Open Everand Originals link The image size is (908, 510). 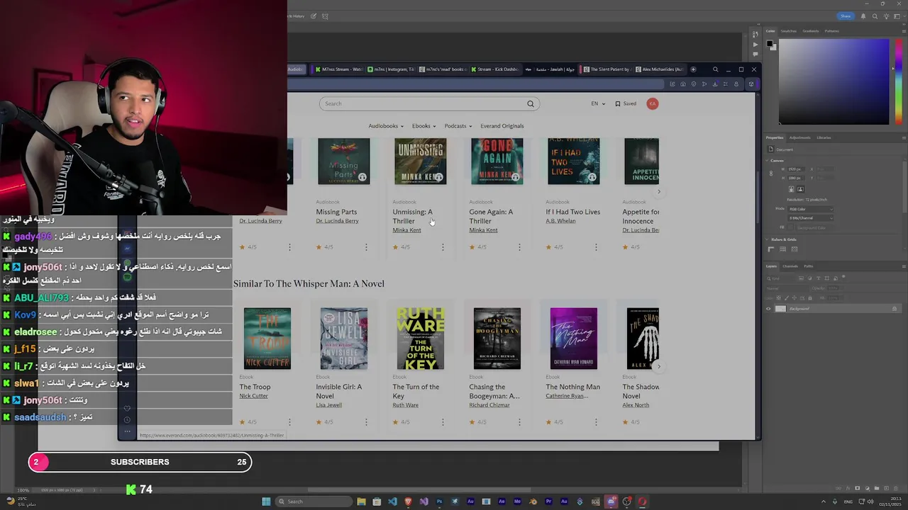[x=502, y=126]
